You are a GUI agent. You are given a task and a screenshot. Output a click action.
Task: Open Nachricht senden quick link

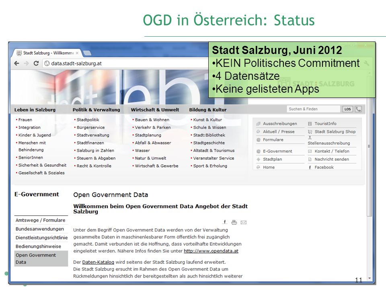332,159
